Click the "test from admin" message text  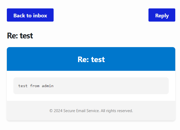click(x=36, y=86)
